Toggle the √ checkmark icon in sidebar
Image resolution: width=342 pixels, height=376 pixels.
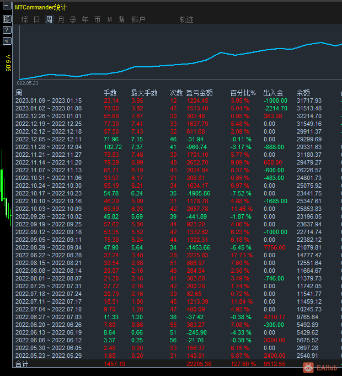click(7, 41)
